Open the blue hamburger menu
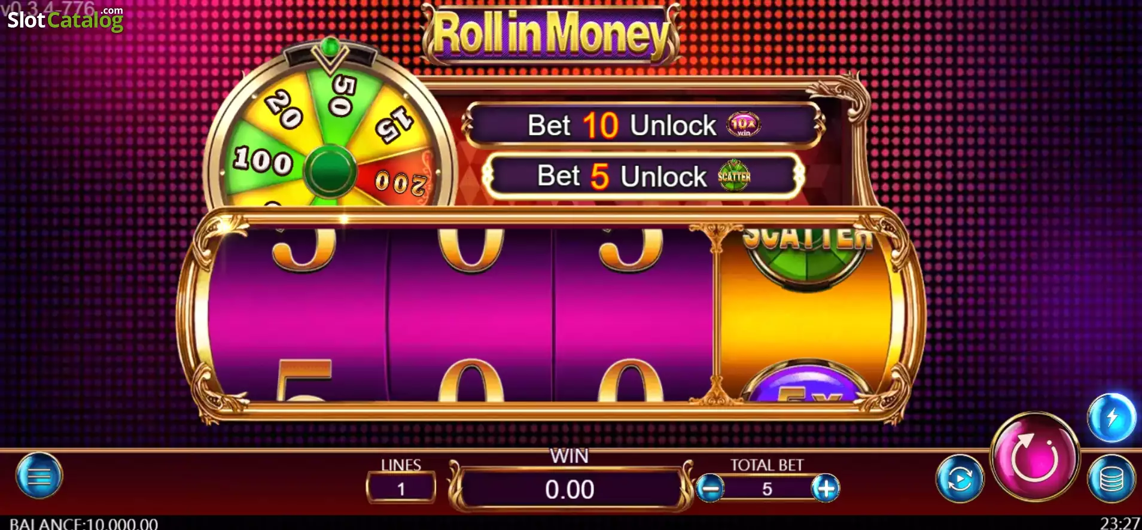This screenshot has height=530, width=1142. pos(39,476)
